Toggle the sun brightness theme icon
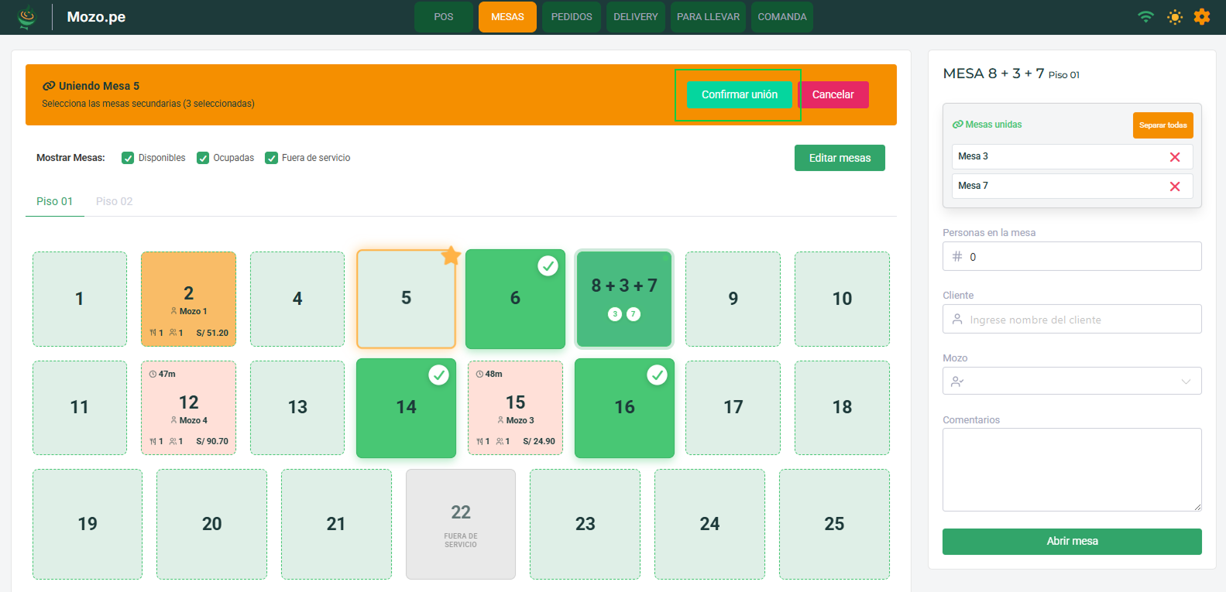The height and width of the screenshot is (592, 1226). click(x=1175, y=17)
